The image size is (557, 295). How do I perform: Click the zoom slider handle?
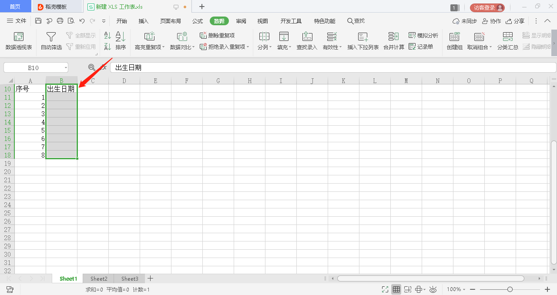pyautogui.click(x=510, y=289)
